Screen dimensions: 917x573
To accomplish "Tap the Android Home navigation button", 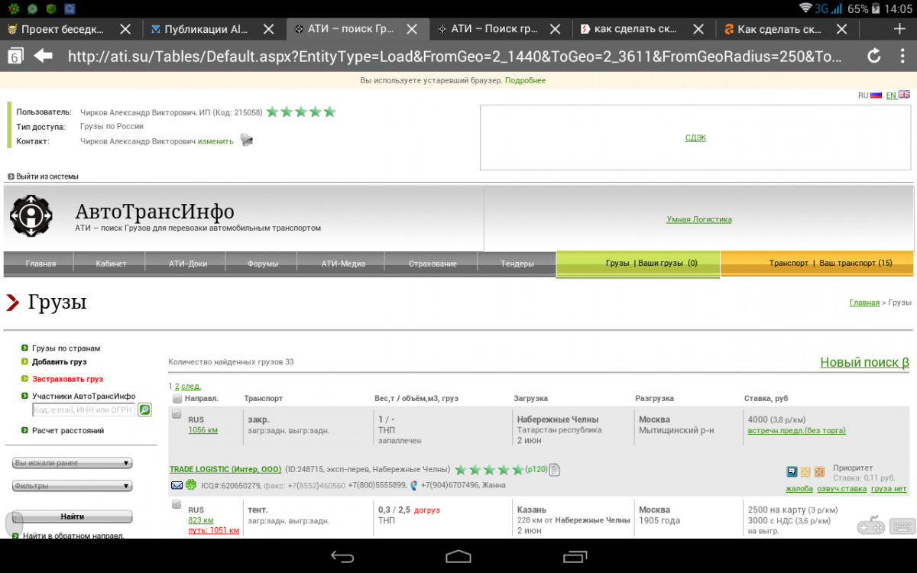I will tap(458, 555).
